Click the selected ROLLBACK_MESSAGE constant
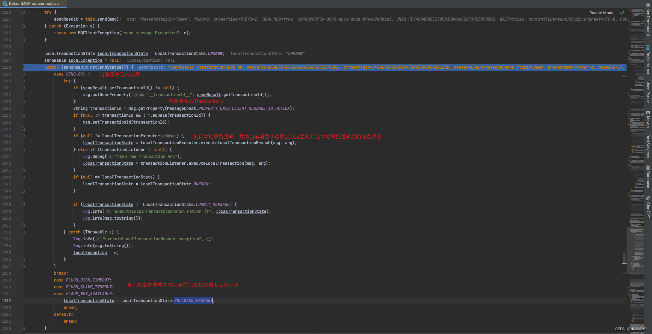 [x=194, y=301]
